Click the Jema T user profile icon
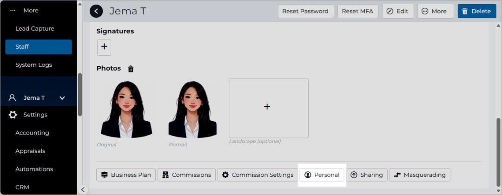The height and width of the screenshot is (195, 502). (12, 98)
